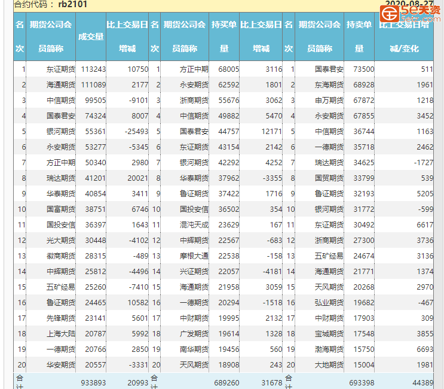Click 弘业期货 in the short position ranking
This screenshot has width=444, height=389.
click(x=329, y=303)
